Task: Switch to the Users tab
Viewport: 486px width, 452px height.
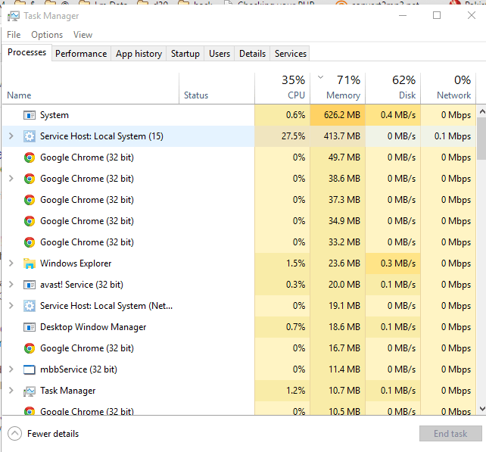Action: click(220, 54)
